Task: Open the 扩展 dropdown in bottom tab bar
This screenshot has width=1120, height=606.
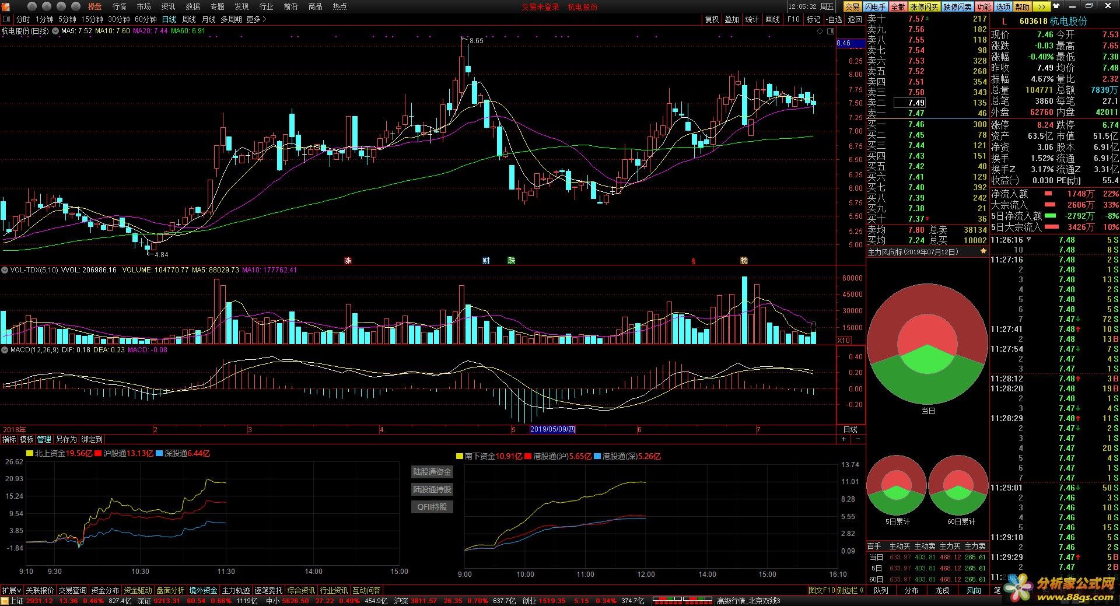Action: point(11,590)
